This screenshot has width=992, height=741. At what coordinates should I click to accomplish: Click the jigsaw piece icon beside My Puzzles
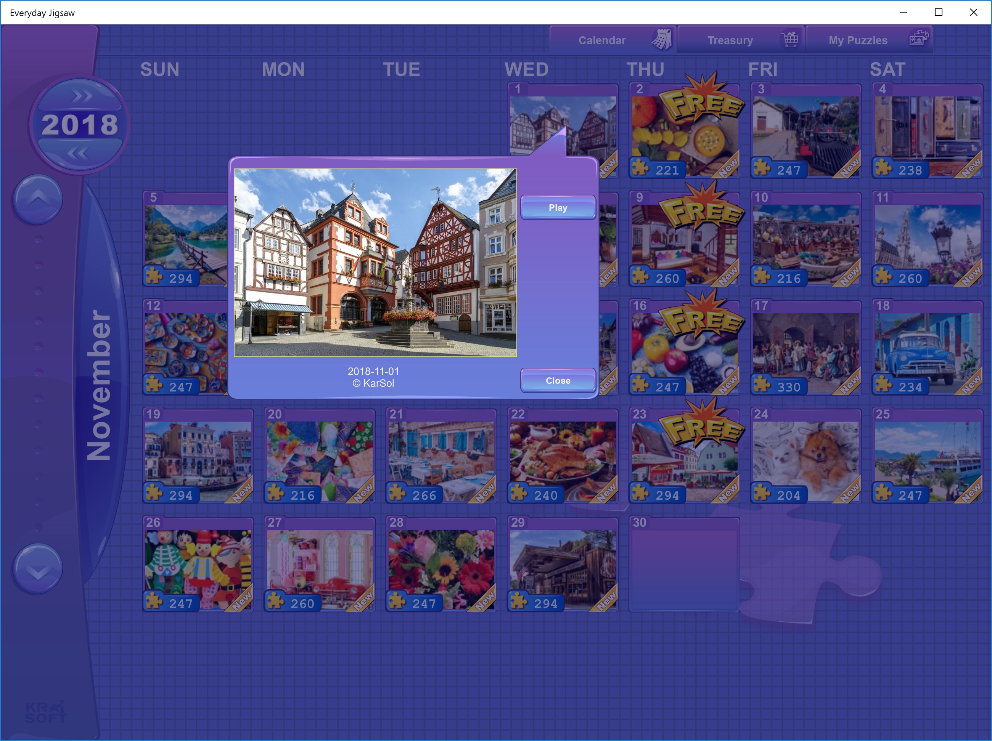point(918,38)
